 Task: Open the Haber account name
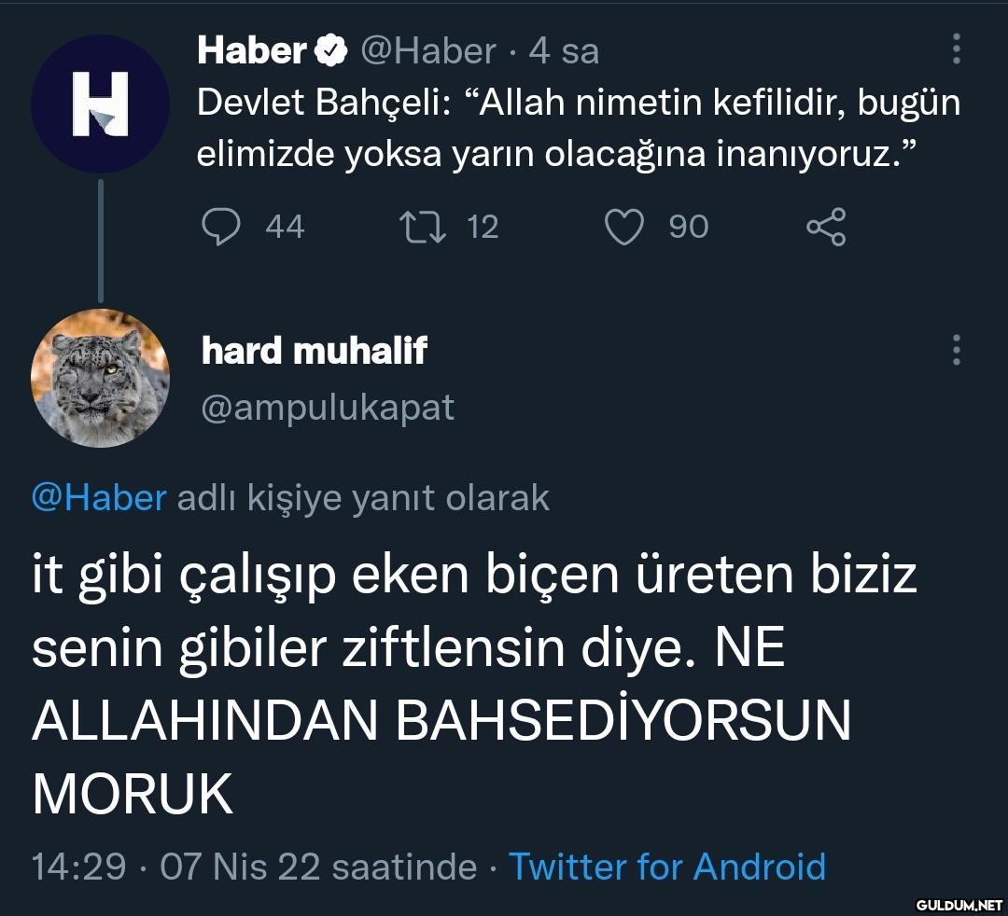[252, 50]
